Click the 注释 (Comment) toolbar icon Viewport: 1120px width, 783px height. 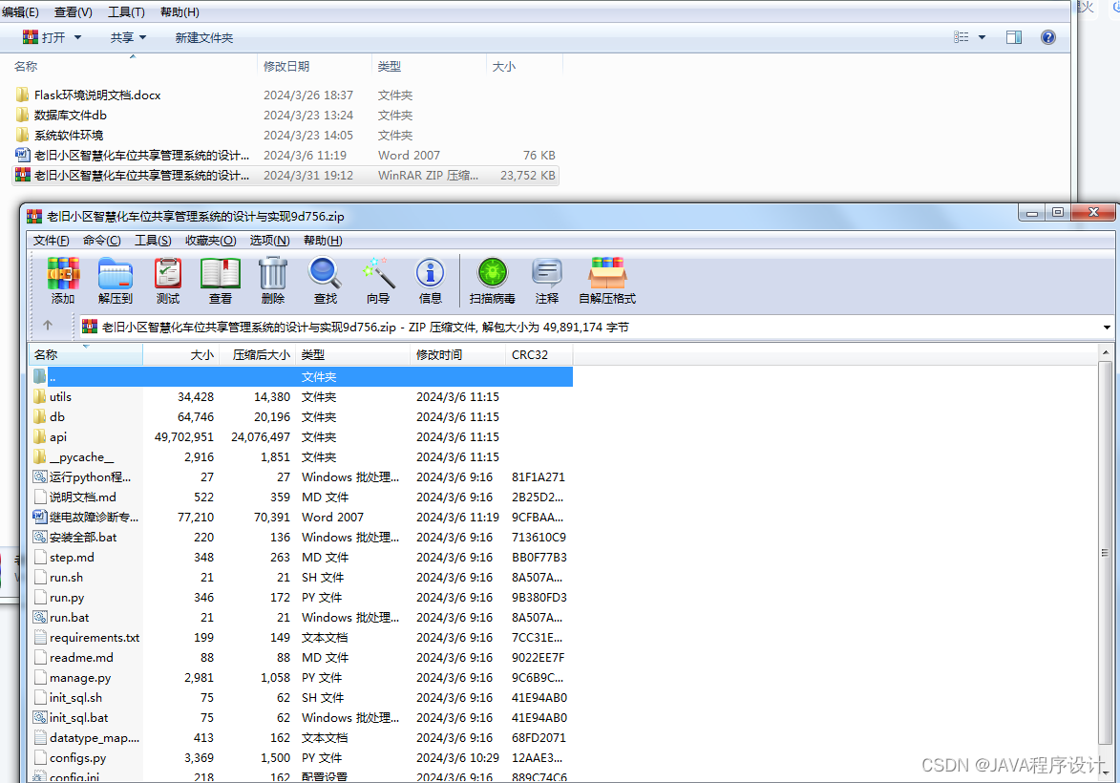click(547, 280)
